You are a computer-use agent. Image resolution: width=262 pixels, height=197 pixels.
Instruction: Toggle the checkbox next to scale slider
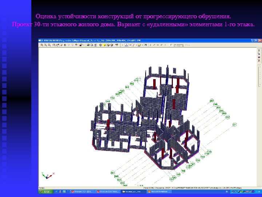(x=171, y=45)
